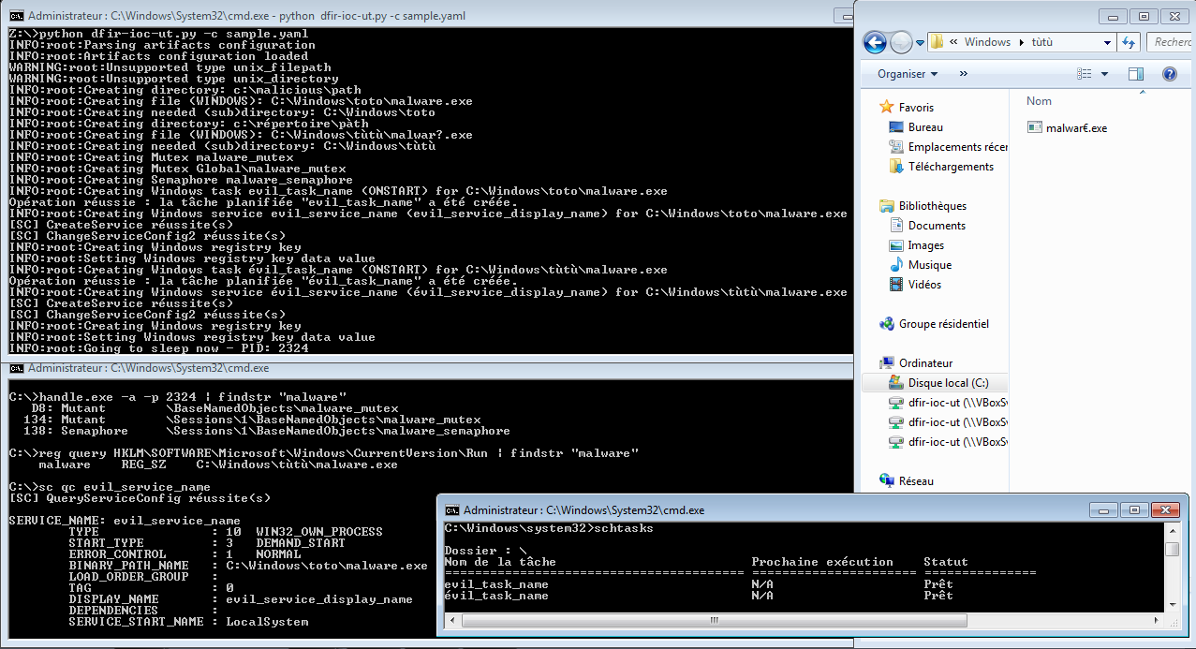This screenshot has width=1196, height=649.
Task: Show hidden toolbar commands via » chevron
Action: point(965,74)
